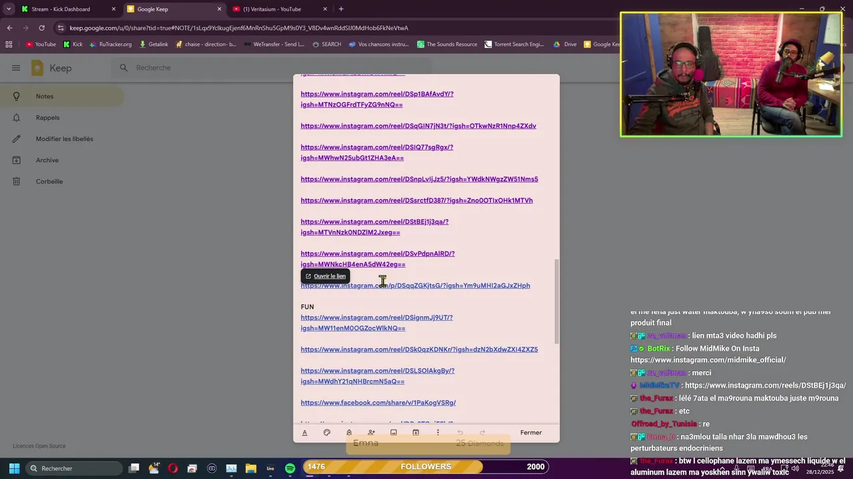Add a reminder bell to the note

[x=349, y=432]
